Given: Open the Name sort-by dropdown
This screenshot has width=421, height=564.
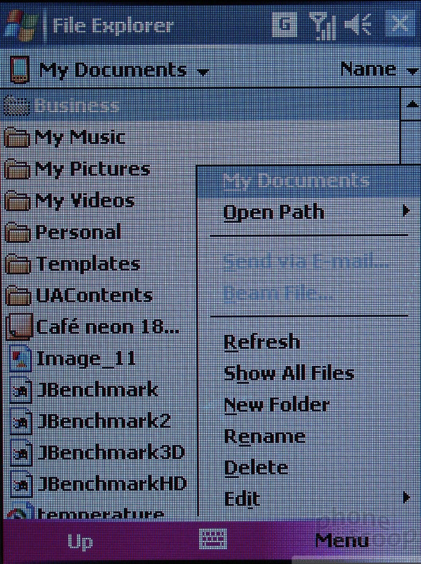Looking at the screenshot, I should coord(379,68).
